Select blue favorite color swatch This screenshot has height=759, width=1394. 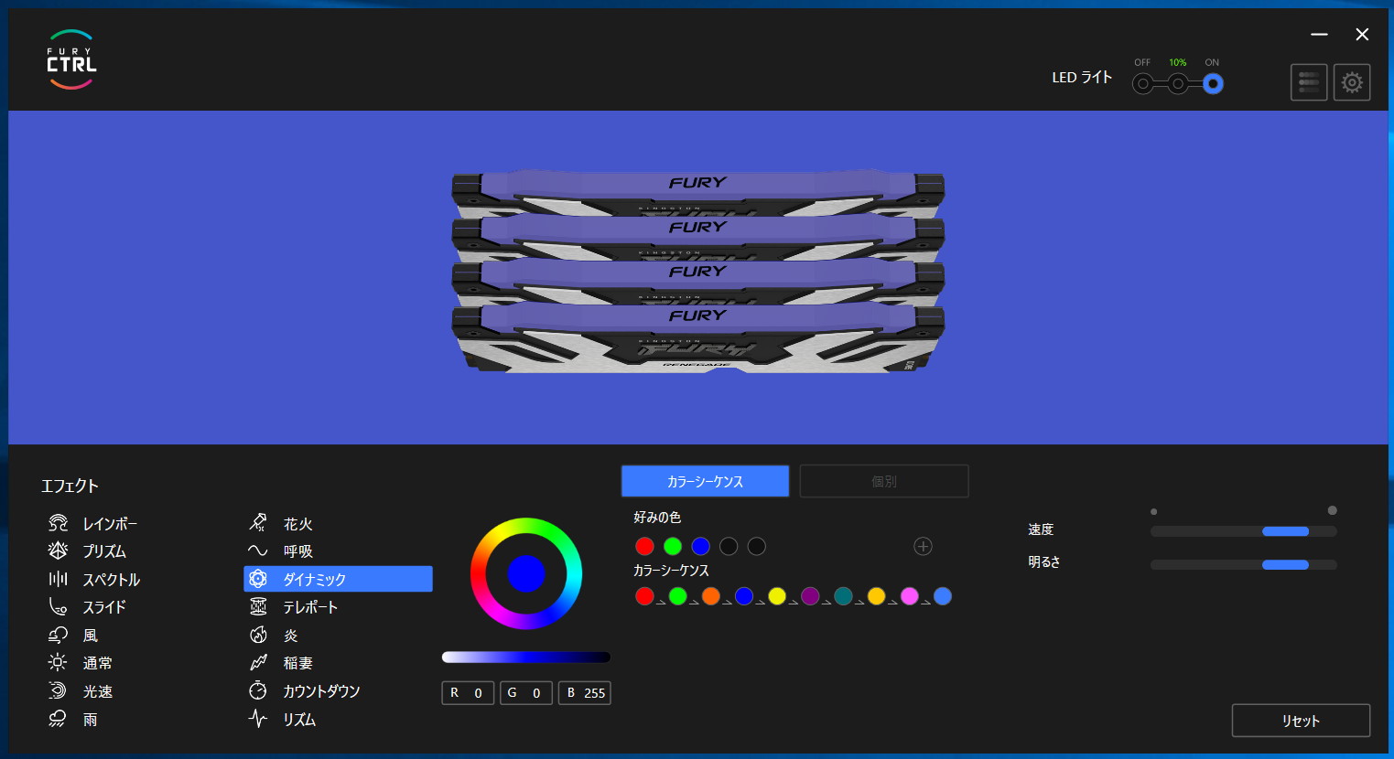[x=700, y=546]
